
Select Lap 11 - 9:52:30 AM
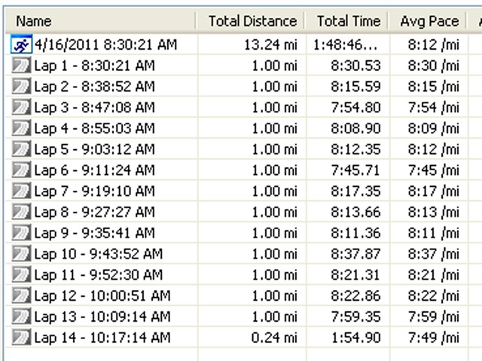[99, 275]
